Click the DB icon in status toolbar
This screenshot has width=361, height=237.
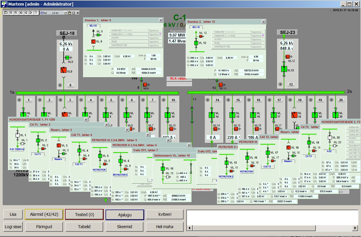[x=65, y=13]
